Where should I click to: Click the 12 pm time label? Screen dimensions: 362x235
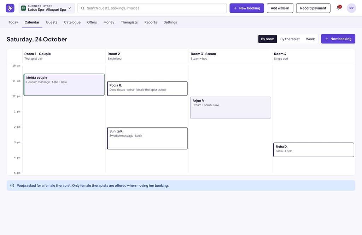(16, 96)
